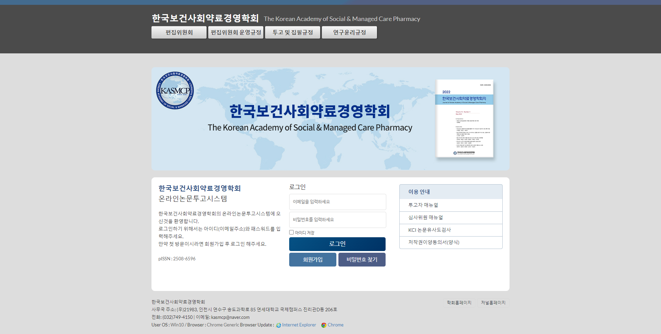
Task: Click the (032)749-4150 phone number text
Action: pyautogui.click(x=178, y=317)
